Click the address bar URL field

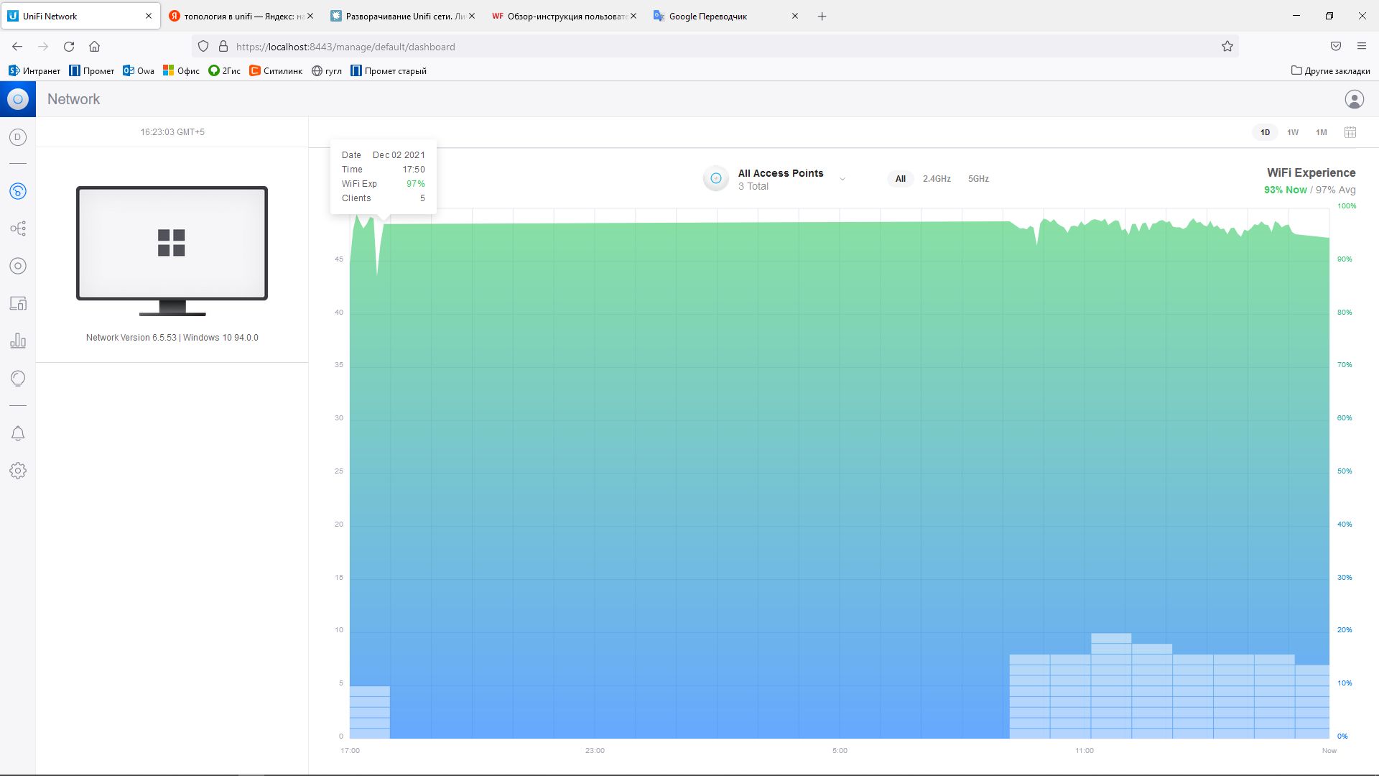point(715,47)
